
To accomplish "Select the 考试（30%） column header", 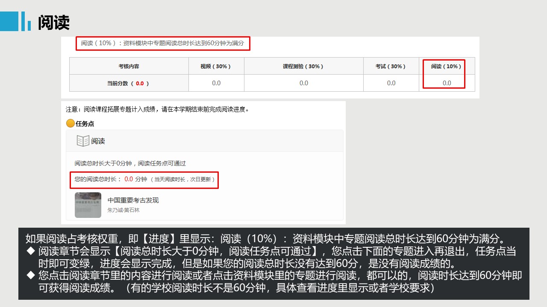I will [391, 66].
